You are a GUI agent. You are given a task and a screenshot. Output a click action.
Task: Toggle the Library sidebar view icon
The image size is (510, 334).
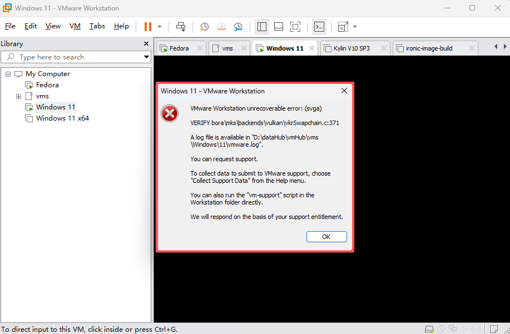pos(262,27)
